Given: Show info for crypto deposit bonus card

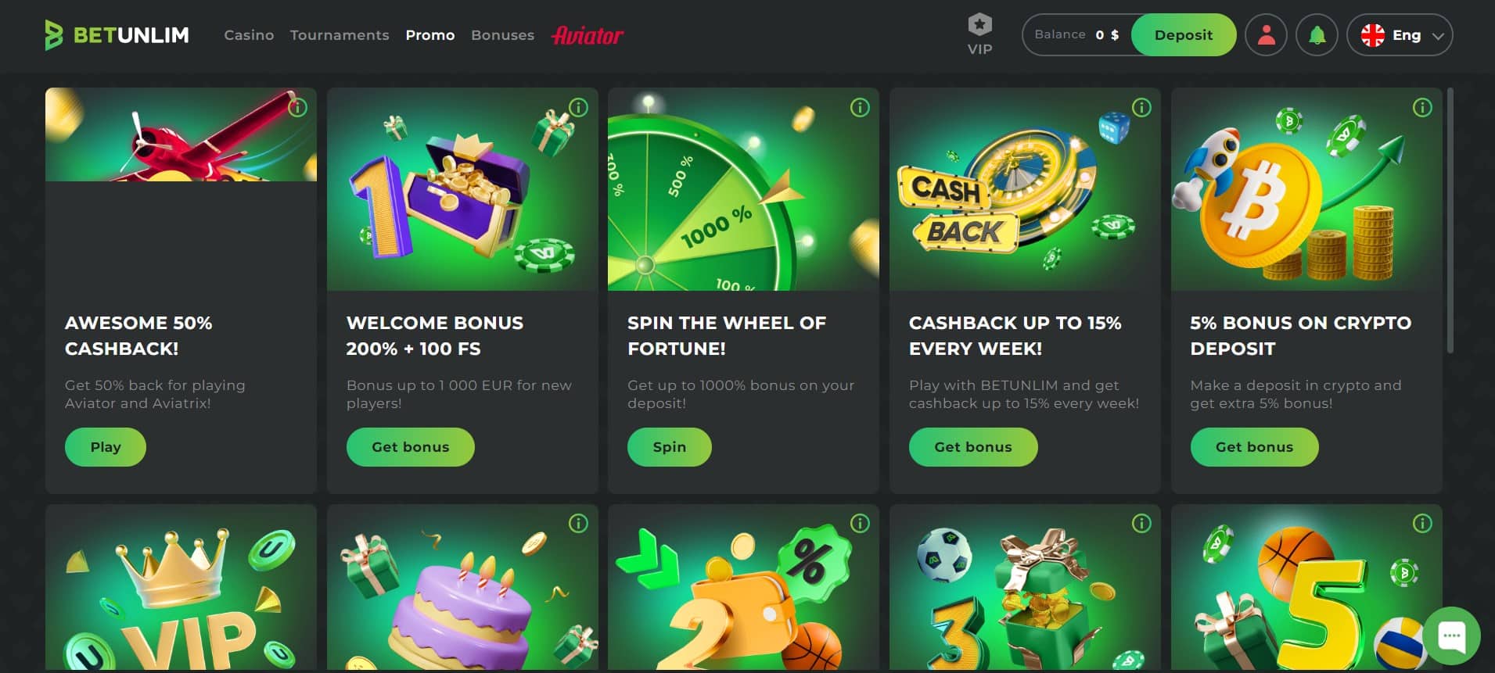Looking at the screenshot, I should [1422, 108].
